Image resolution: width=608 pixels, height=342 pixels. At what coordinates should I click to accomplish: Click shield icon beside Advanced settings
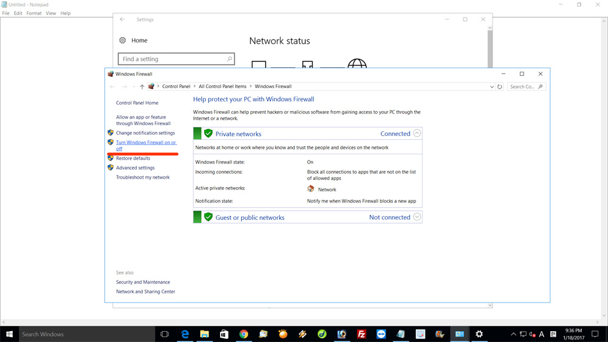(111, 168)
